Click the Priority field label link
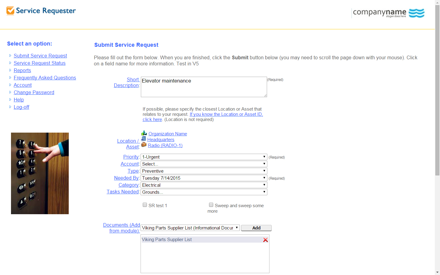The image size is (440, 275). click(x=131, y=157)
